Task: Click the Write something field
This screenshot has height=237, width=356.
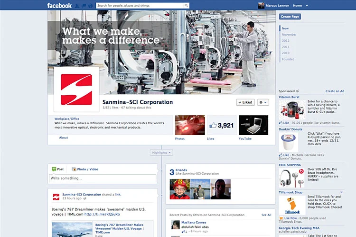Action: click(103, 178)
